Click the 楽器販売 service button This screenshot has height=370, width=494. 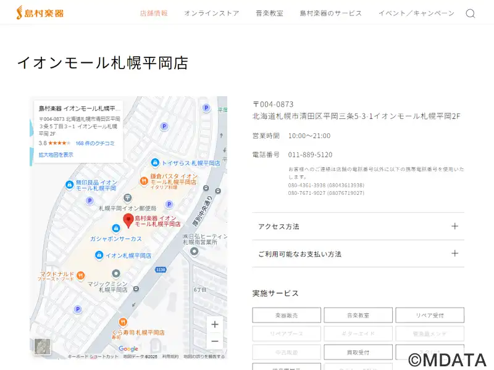287,315
